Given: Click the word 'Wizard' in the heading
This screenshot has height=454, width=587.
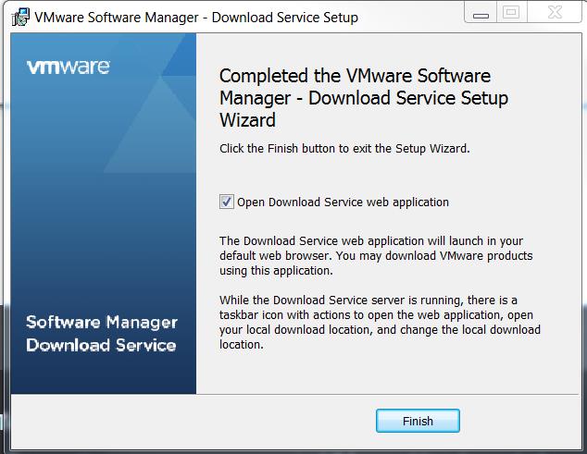Looking at the screenshot, I should click(x=247, y=120).
